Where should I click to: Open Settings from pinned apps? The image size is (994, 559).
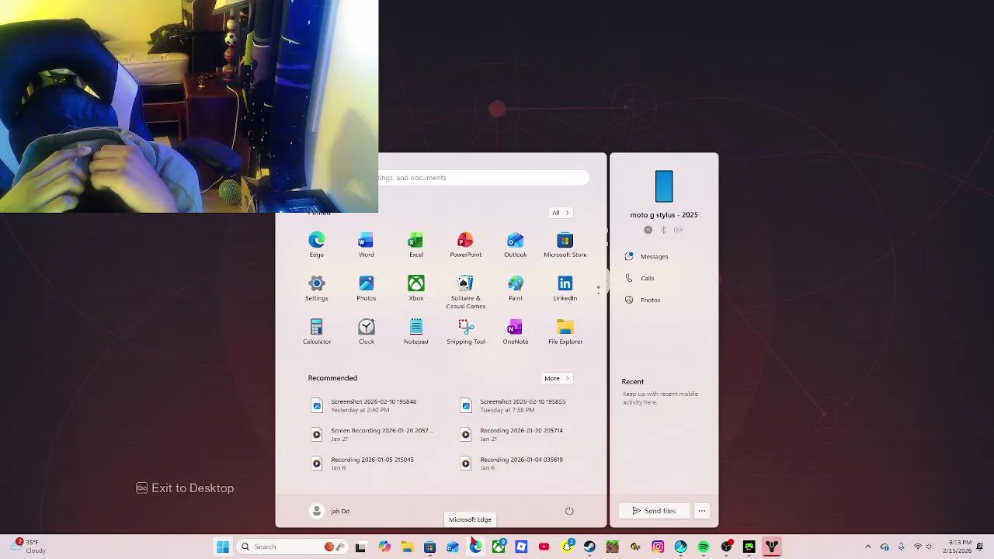[x=317, y=289]
